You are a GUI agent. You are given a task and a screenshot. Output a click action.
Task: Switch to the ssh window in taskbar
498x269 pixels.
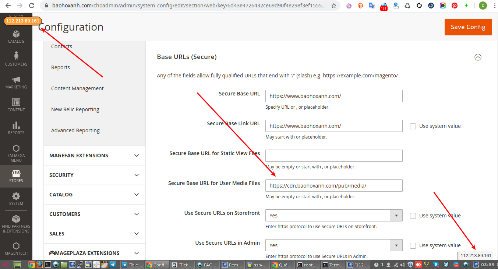click(257, 265)
